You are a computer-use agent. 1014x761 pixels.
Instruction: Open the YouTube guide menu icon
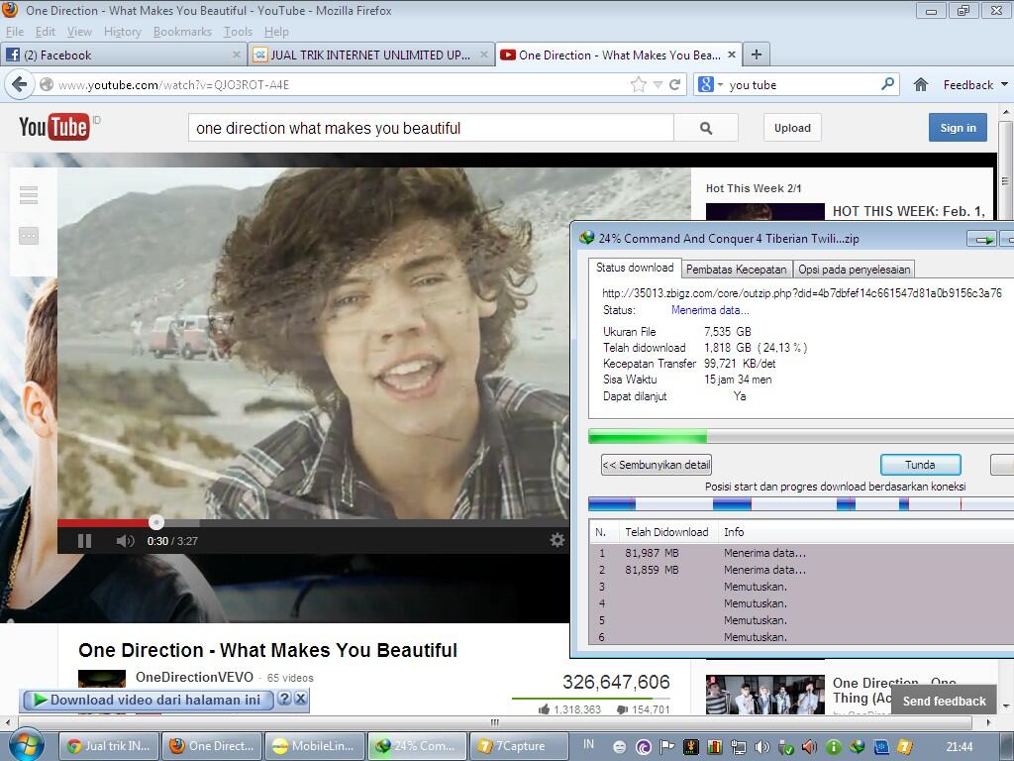[29, 195]
